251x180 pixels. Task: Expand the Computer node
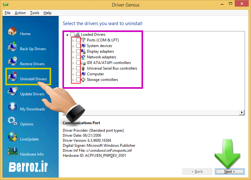pos(73,74)
